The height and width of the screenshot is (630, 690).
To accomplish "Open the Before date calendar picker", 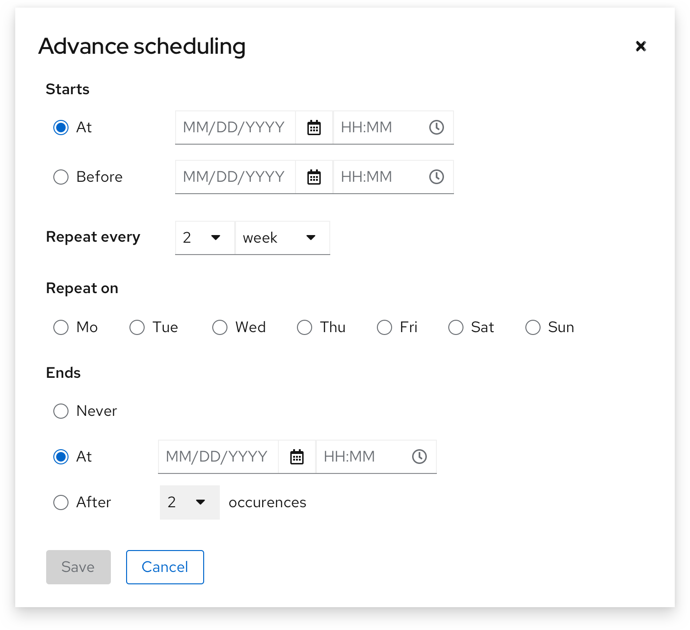I will coord(314,177).
